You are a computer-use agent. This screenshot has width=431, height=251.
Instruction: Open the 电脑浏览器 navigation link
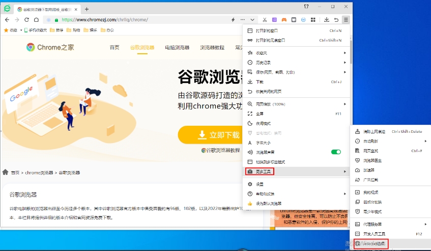[177, 47]
